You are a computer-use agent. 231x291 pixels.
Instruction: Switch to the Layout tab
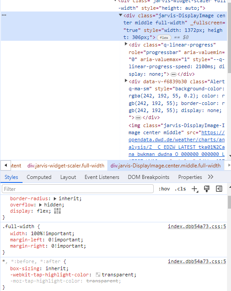[x=68, y=177]
